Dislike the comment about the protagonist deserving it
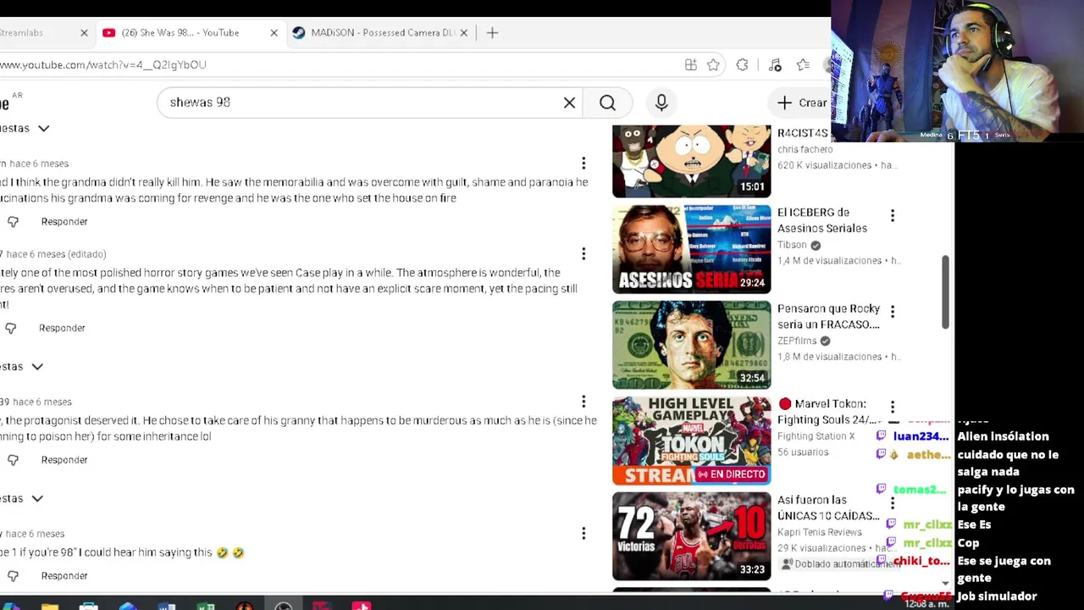Image resolution: width=1084 pixels, height=610 pixels. coord(13,460)
